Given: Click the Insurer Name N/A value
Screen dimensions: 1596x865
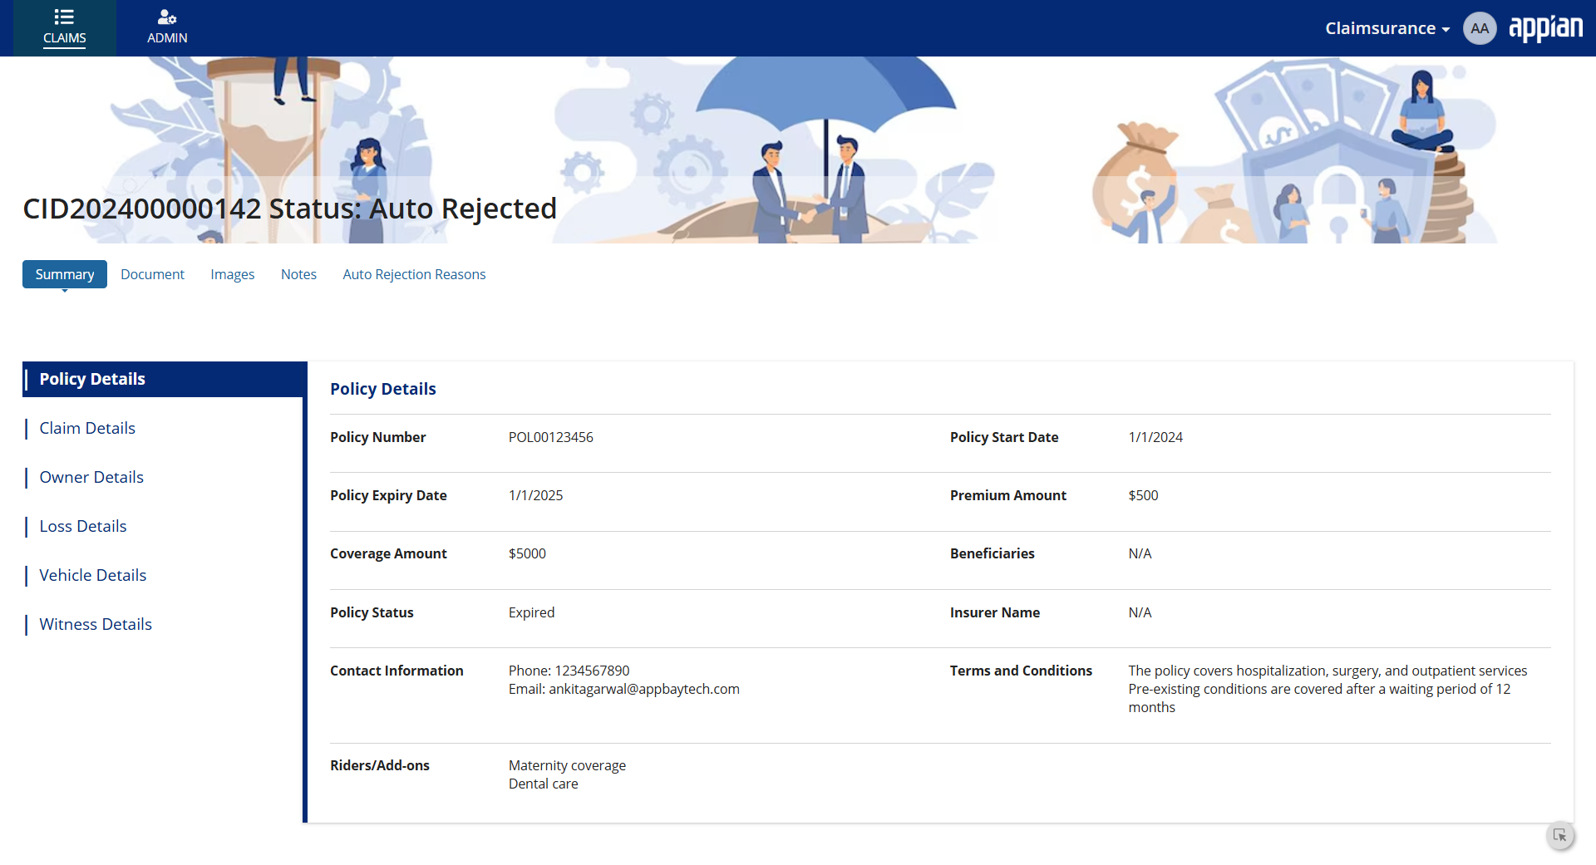Looking at the screenshot, I should point(1140,612).
